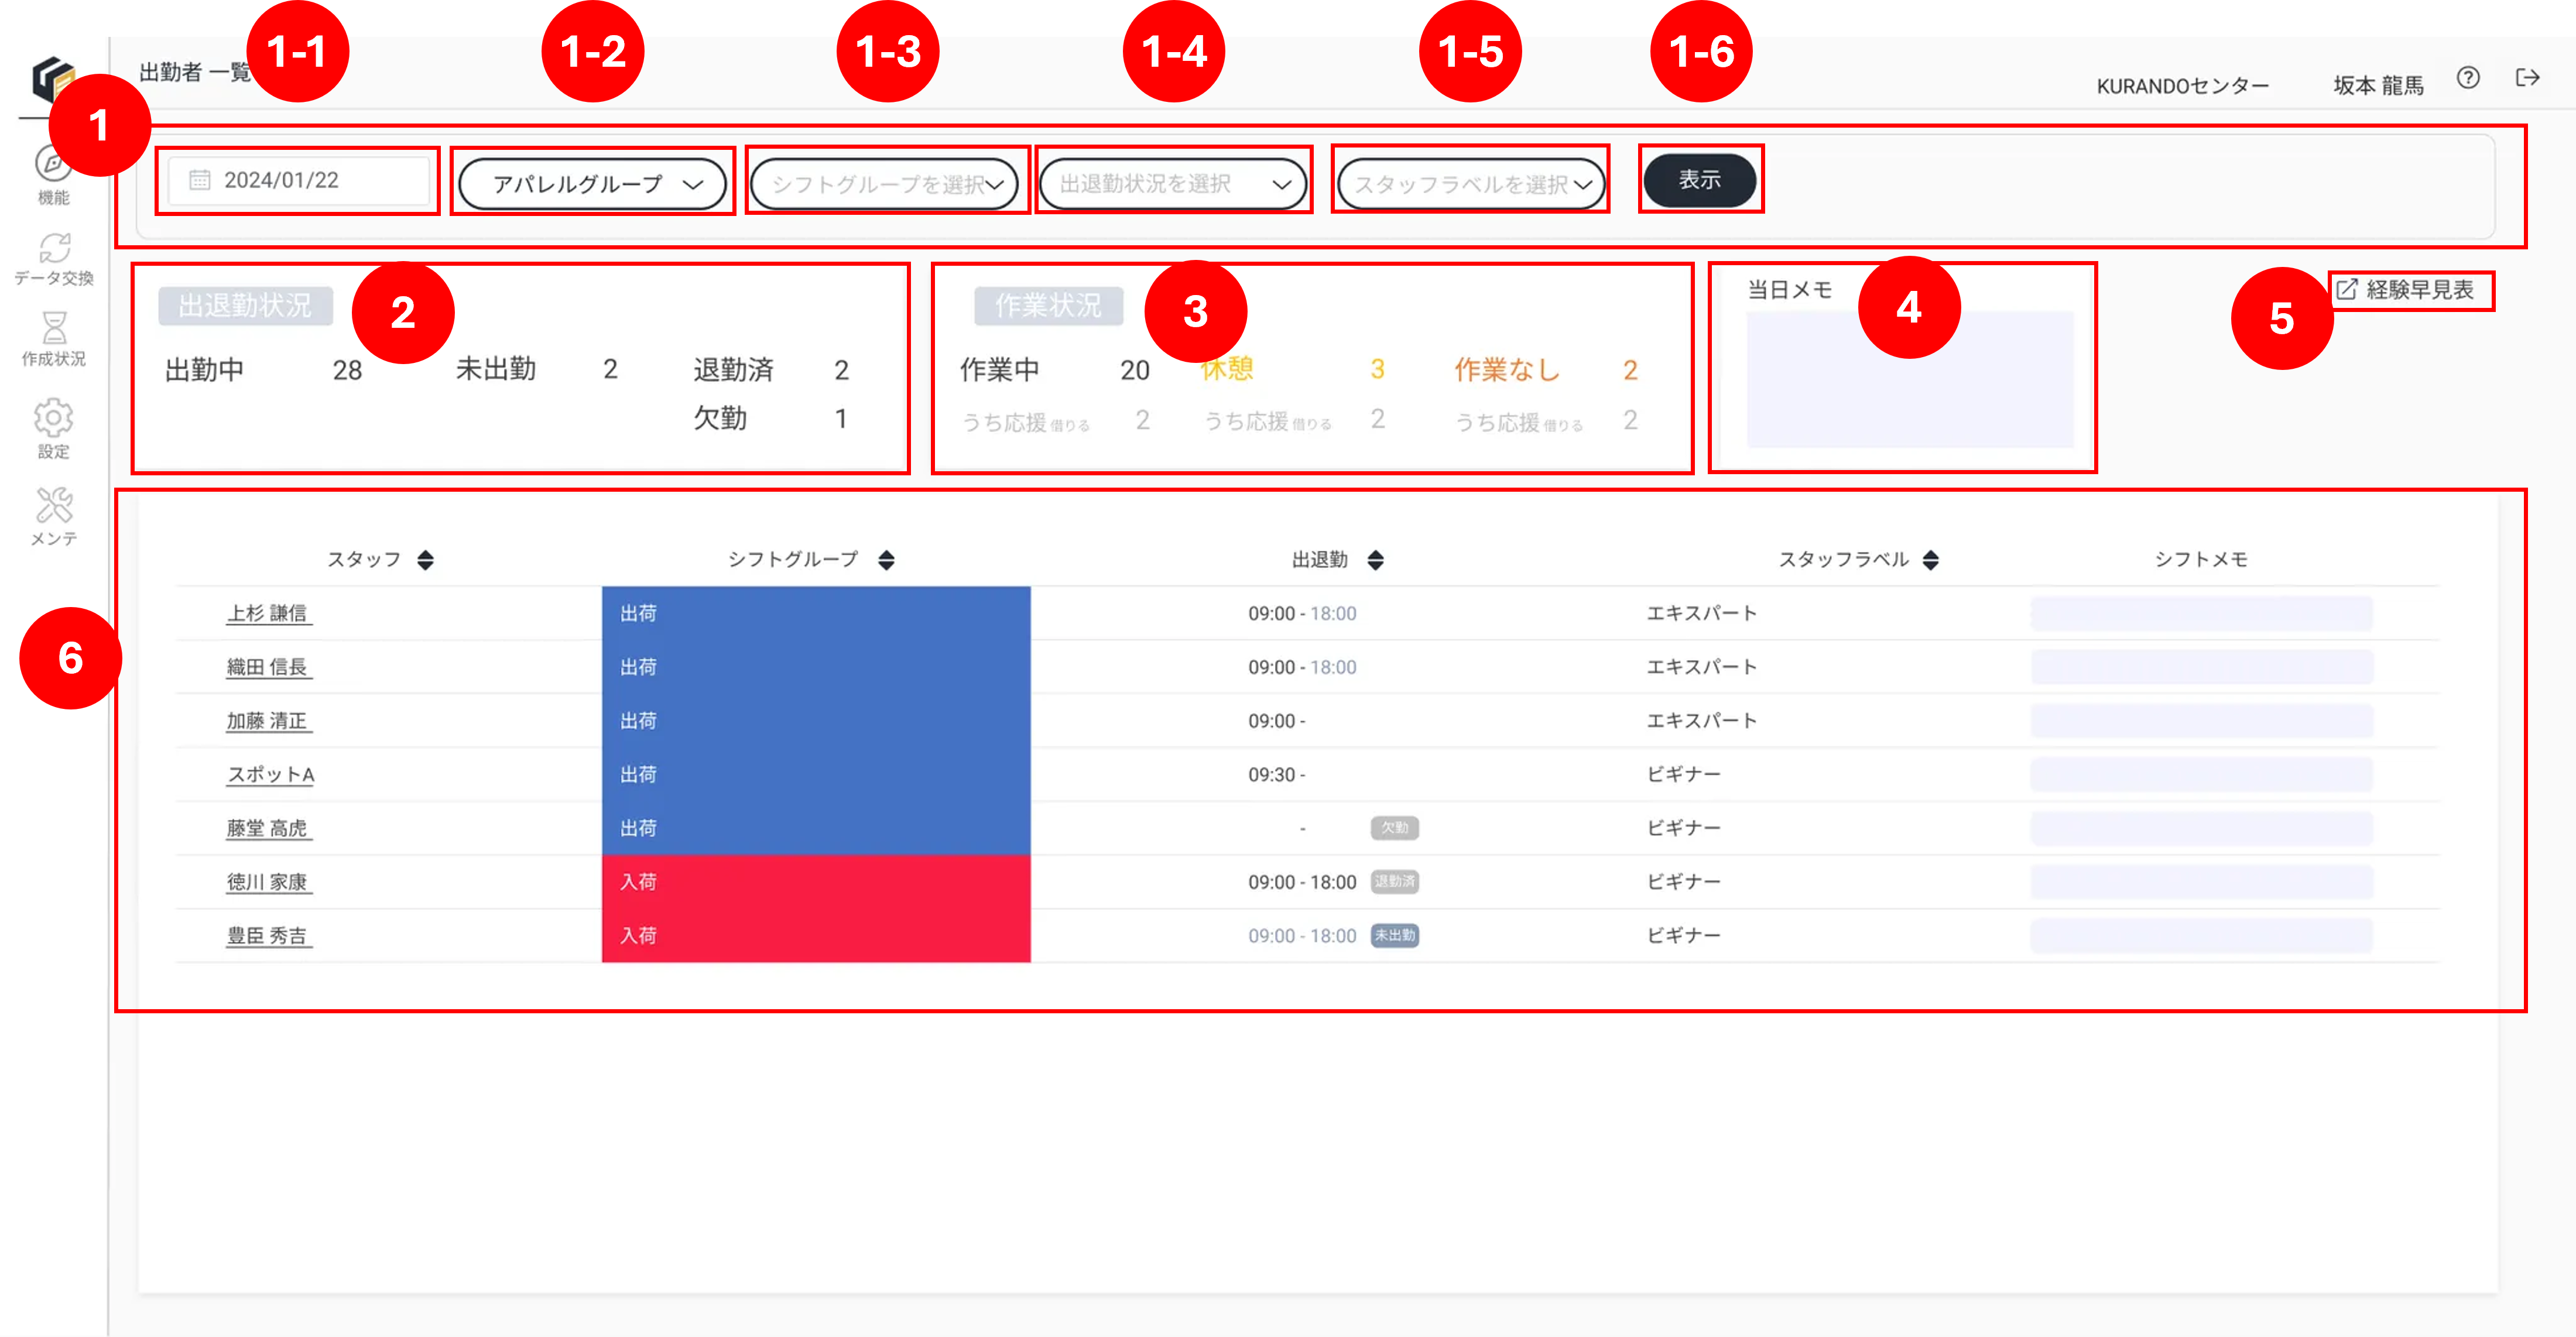Click the 出勤中 count 28
Image resolution: width=2576 pixels, height=1337 pixels.
click(x=347, y=371)
